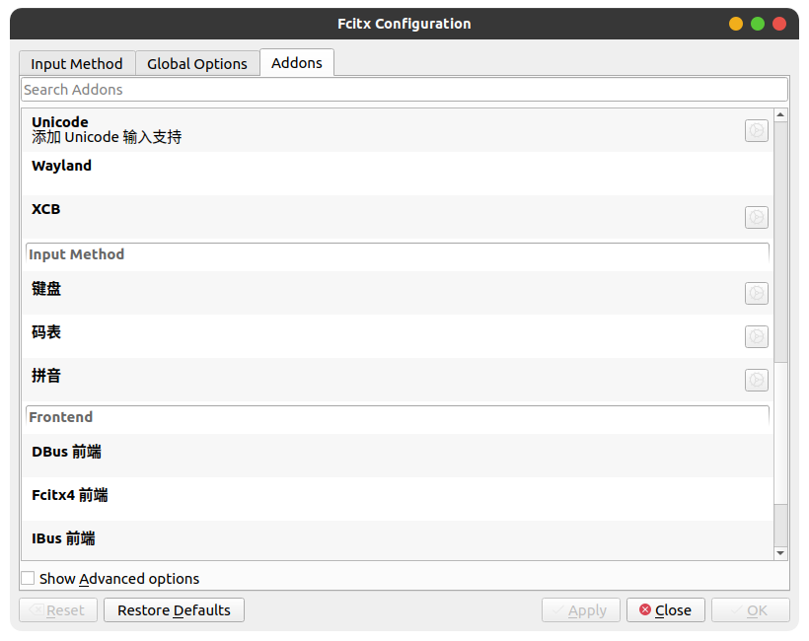The width and height of the screenshot is (809, 641).
Task: Open configure icon for XCB addon
Action: 757,217
